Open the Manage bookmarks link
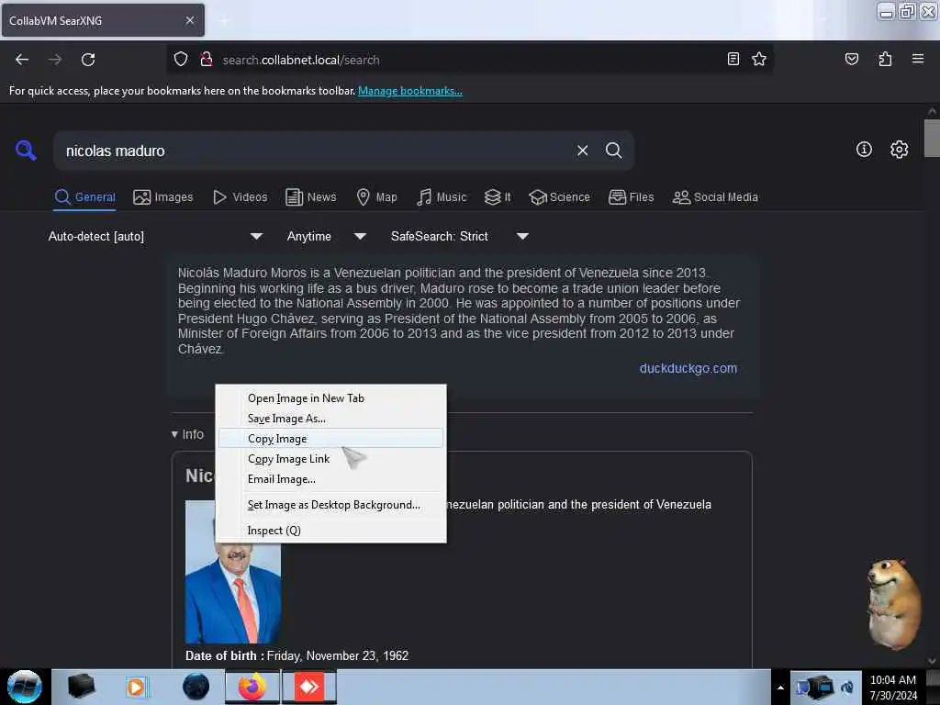Screen dimensions: 940x705 click(410, 91)
